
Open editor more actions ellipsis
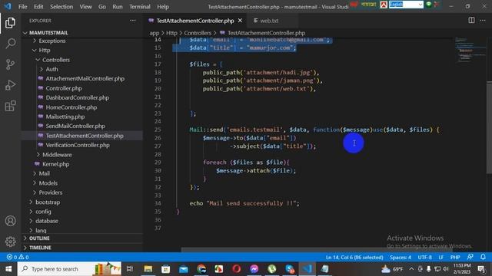483,21
